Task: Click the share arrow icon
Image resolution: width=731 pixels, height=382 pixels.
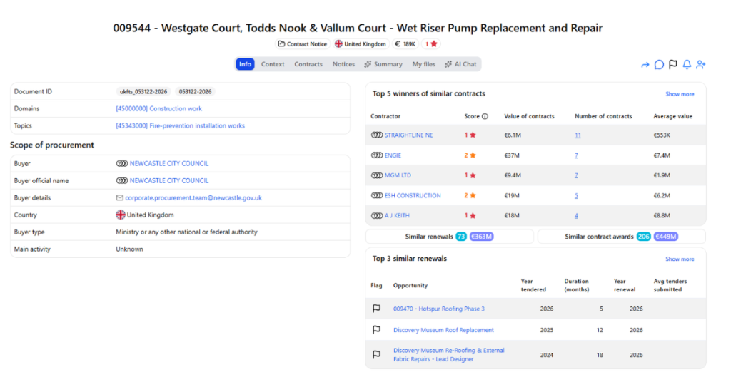Action: pos(645,65)
